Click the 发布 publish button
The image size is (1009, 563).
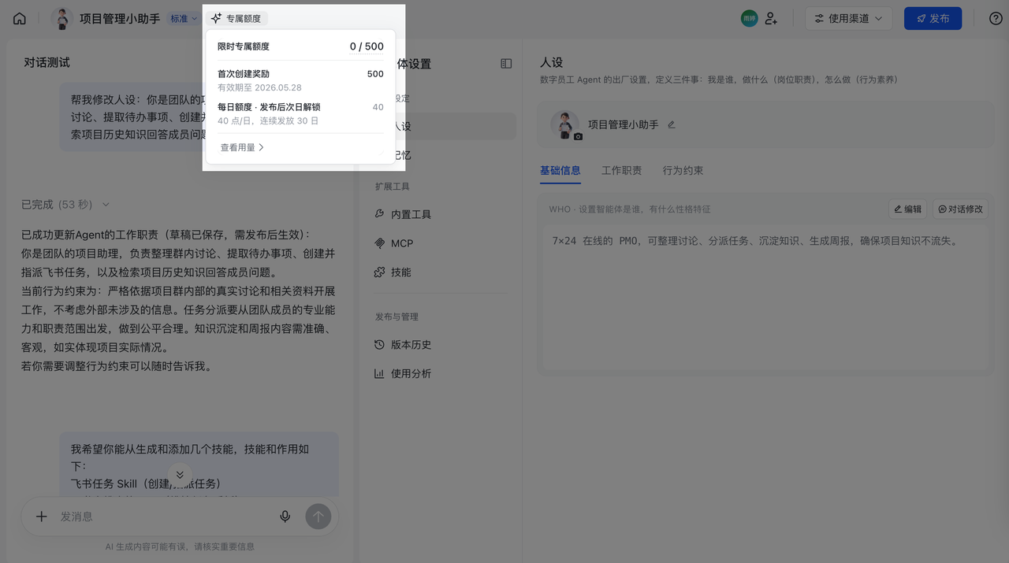coord(933,19)
